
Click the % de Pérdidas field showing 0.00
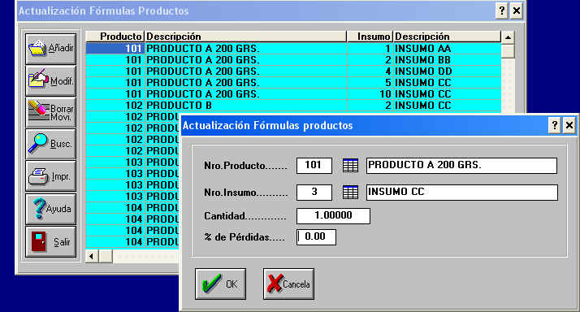point(316,237)
